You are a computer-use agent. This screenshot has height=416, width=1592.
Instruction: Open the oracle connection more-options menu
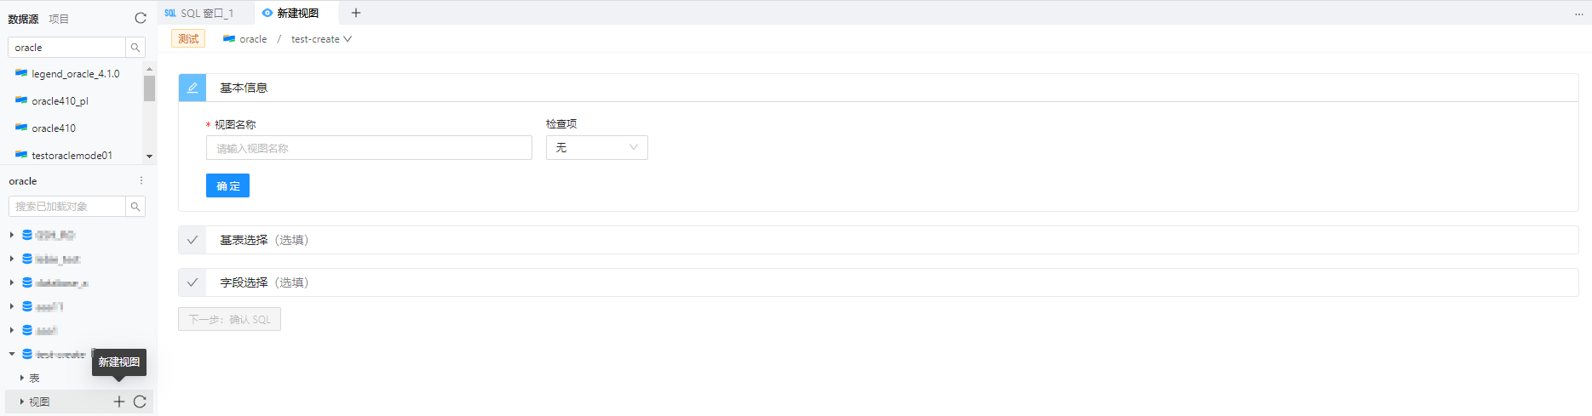point(141,181)
